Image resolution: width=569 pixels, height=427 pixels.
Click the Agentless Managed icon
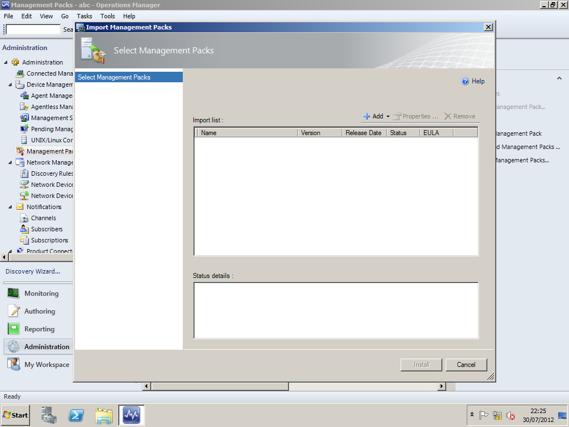pyautogui.click(x=24, y=107)
